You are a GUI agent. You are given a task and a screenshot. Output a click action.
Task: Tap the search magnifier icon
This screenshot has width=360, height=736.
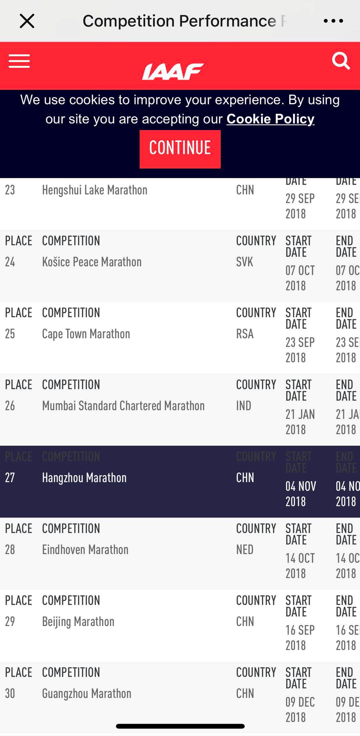(x=341, y=61)
